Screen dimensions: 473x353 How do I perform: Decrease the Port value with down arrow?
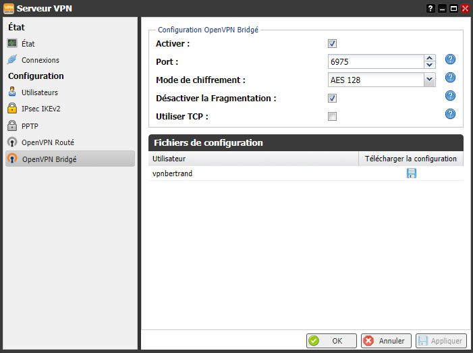pos(430,65)
